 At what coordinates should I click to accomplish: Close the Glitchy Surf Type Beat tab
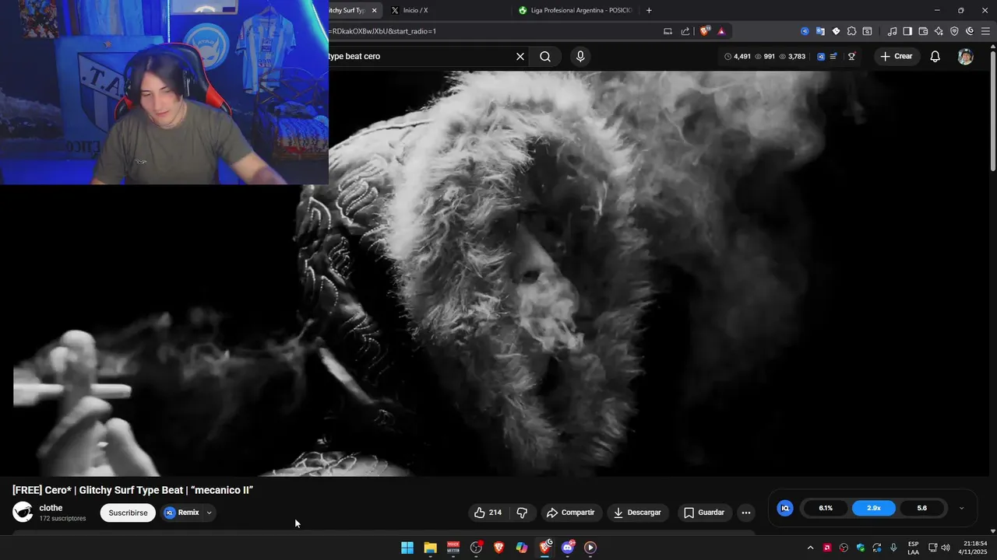pyautogui.click(x=374, y=10)
